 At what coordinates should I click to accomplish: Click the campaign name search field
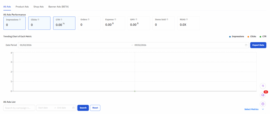coord(19,108)
